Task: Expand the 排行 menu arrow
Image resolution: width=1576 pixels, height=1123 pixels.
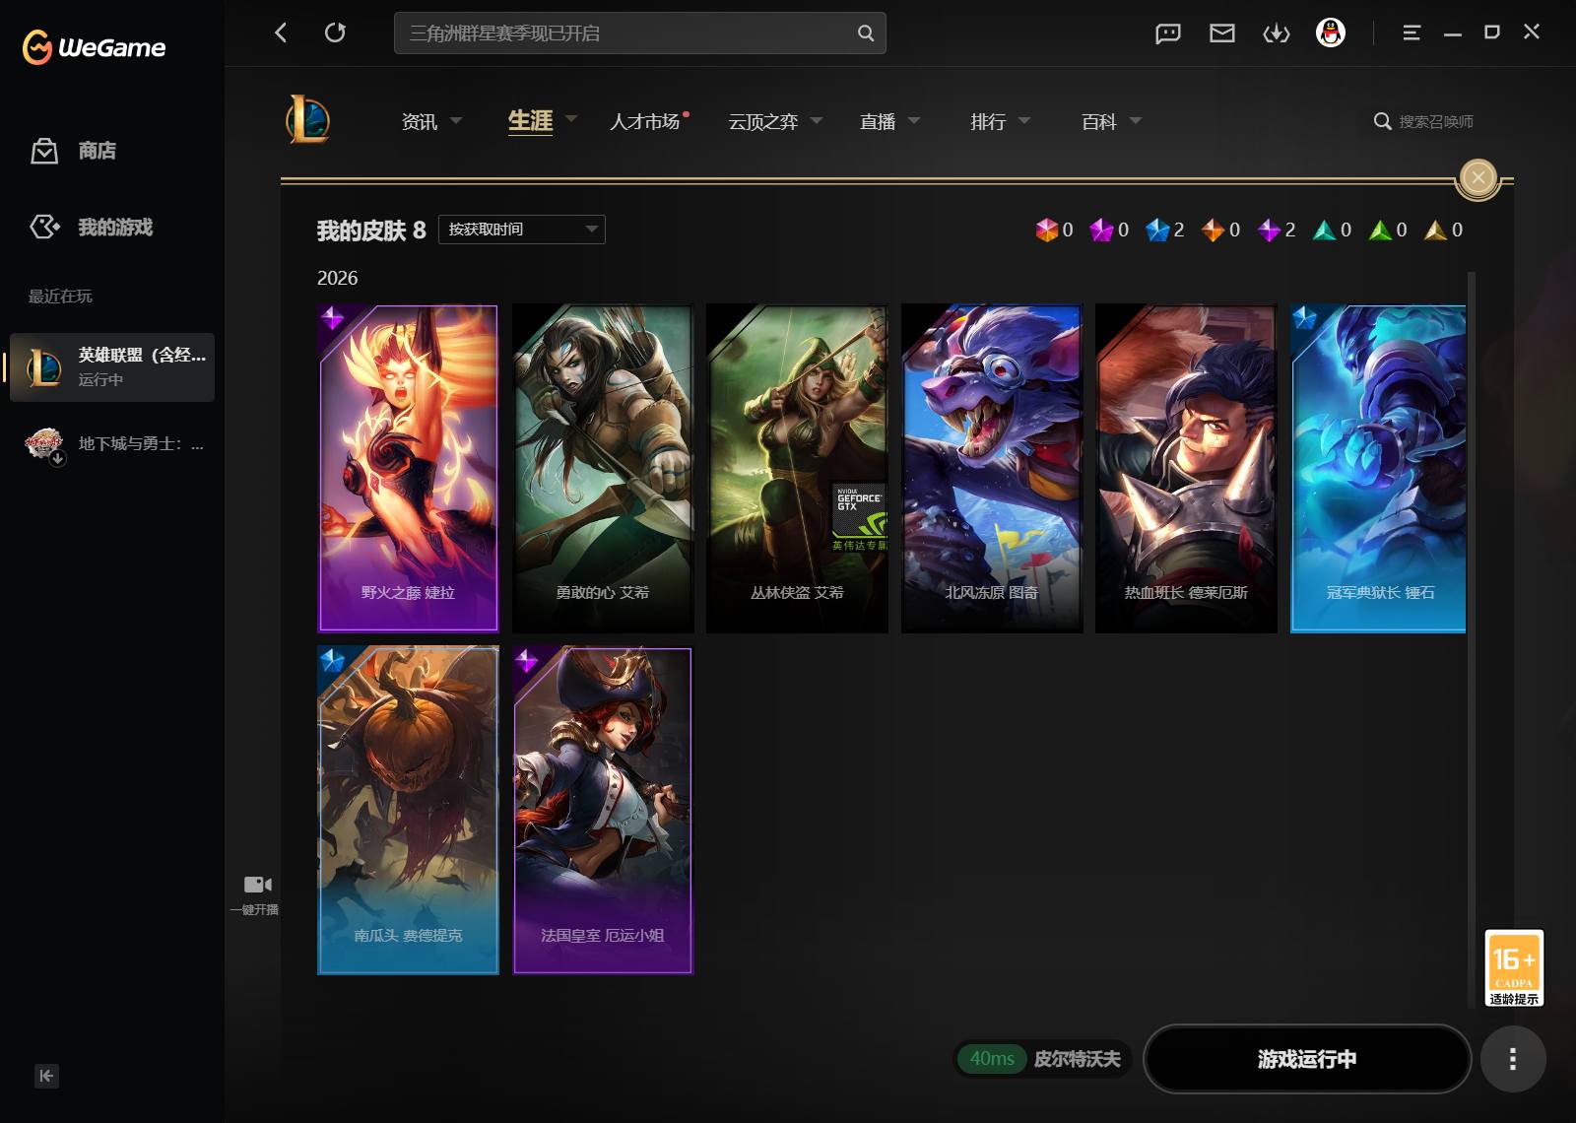Action: (x=1024, y=120)
